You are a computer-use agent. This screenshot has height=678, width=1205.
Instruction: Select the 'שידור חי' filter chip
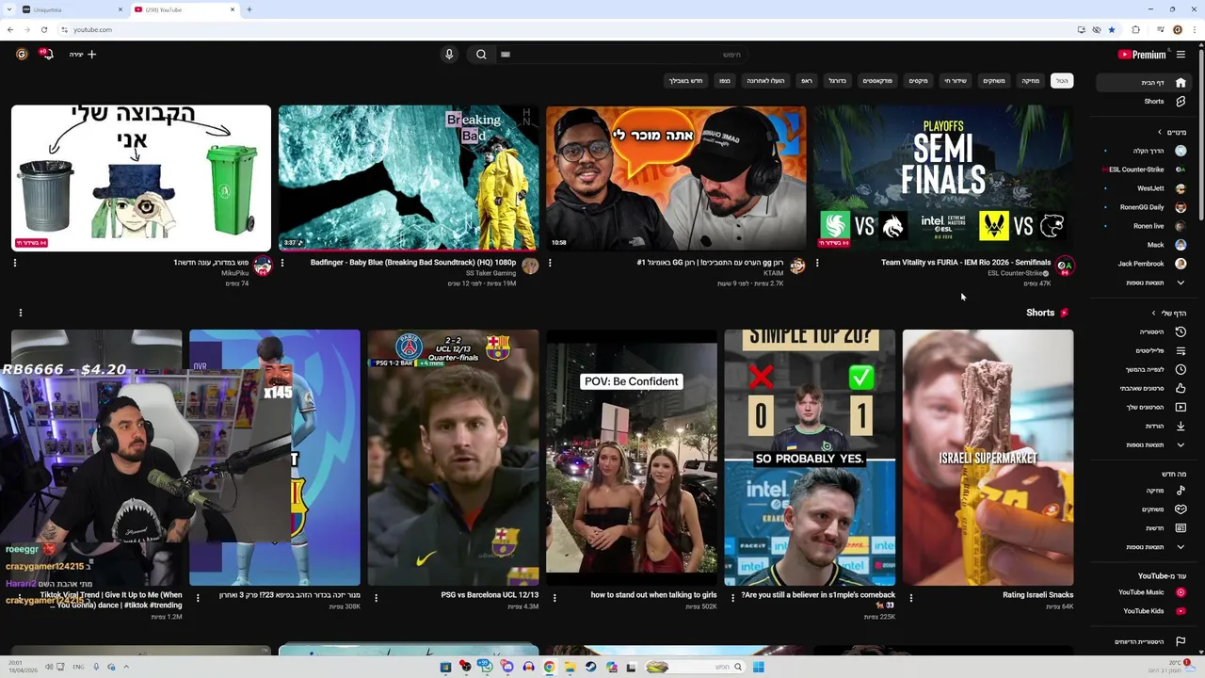[x=956, y=81]
